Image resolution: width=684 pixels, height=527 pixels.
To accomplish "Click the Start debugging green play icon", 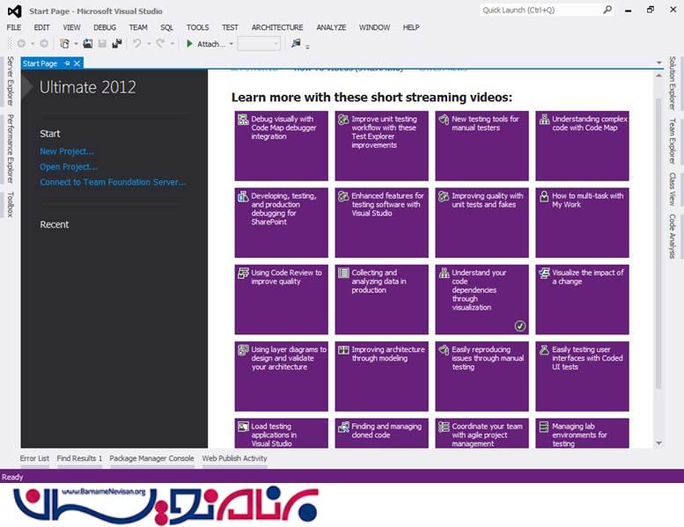I will point(190,44).
